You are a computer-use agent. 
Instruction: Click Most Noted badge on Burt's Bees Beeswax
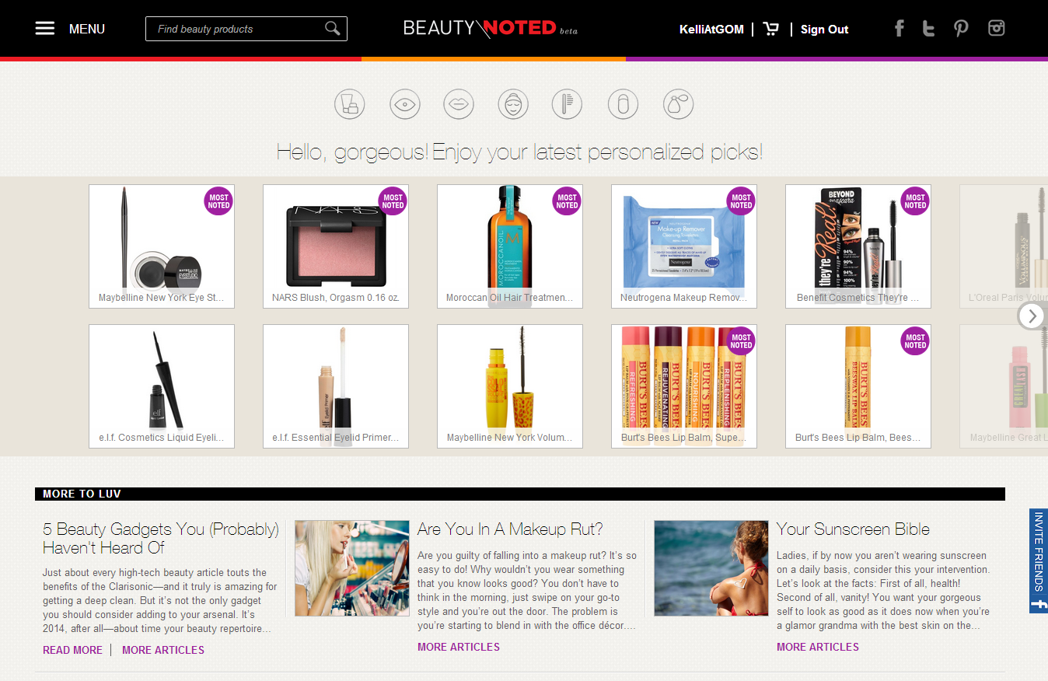pyautogui.click(x=915, y=340)
